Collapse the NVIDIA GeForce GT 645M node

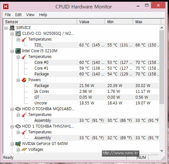click(12, 144)
